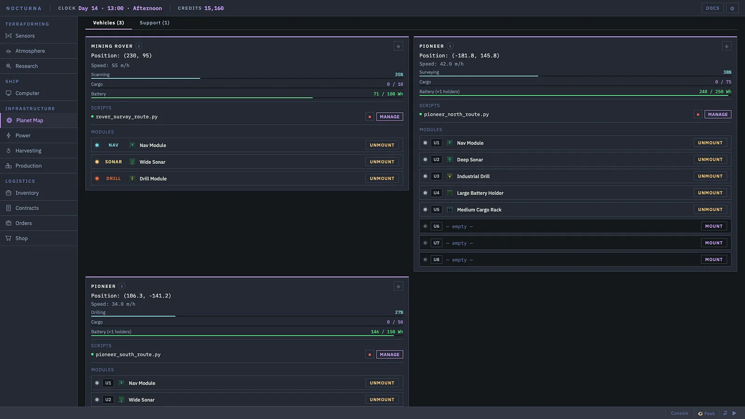Image resolution: width=745 pixels, height=419 pixels.
Task: Unmount the rover's Drill Module
Action: 382,179
